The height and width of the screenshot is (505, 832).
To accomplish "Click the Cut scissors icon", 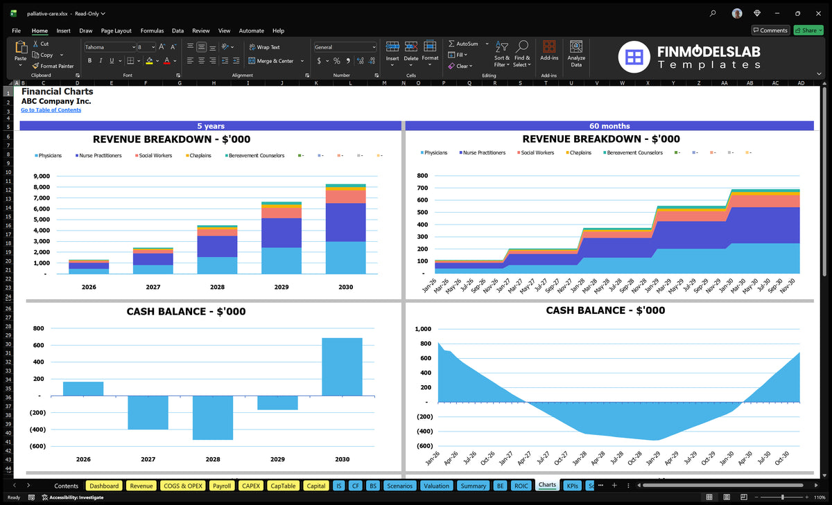I will coord(35,44).
